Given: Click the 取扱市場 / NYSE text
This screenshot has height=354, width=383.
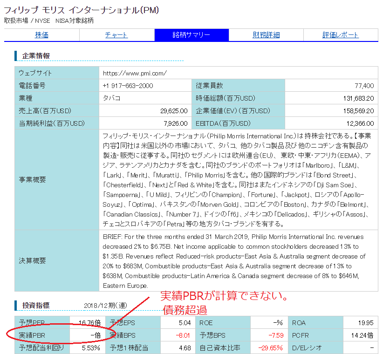Looking at the screenshot, I should pos(27,20).
